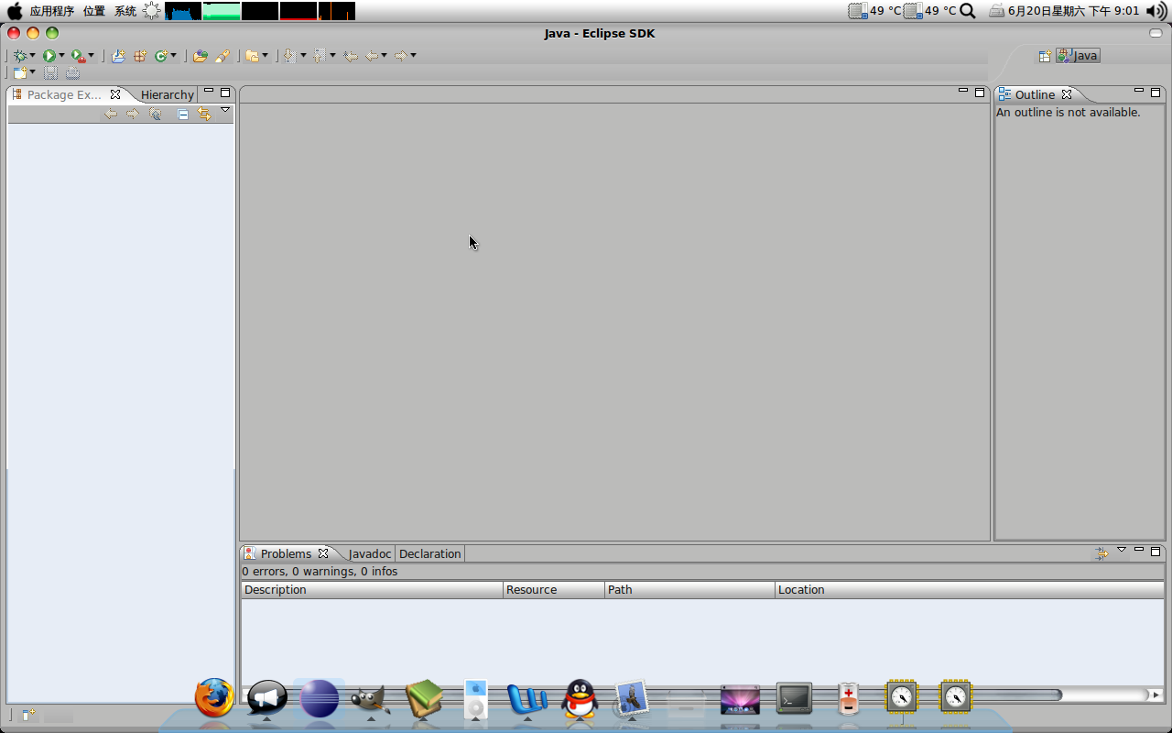Screen dimensions: 1172x733
Task: Select the Problems tab
Action: point(286,553)
